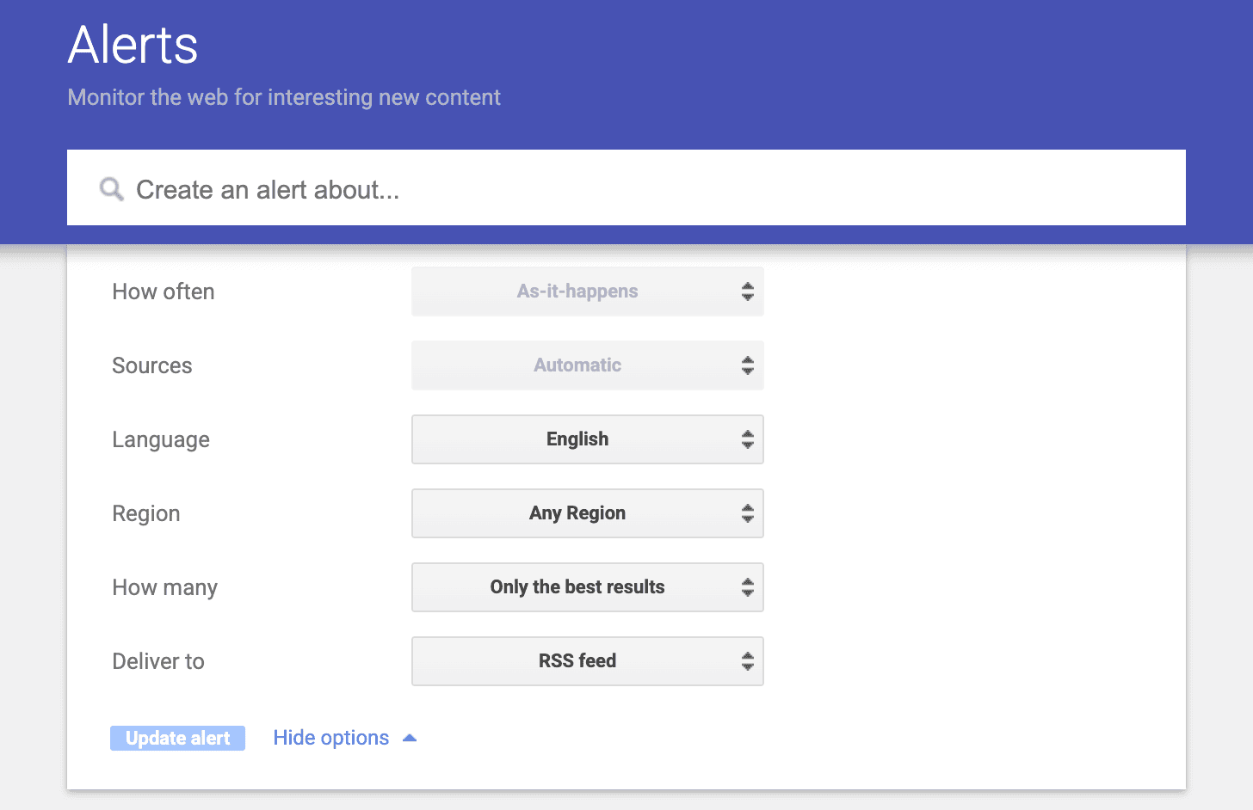
Task: Click the magnifying glass search icon
Action: (x=111, y=189)
